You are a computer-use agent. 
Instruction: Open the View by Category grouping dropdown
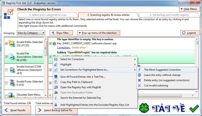tap(31, 33)
